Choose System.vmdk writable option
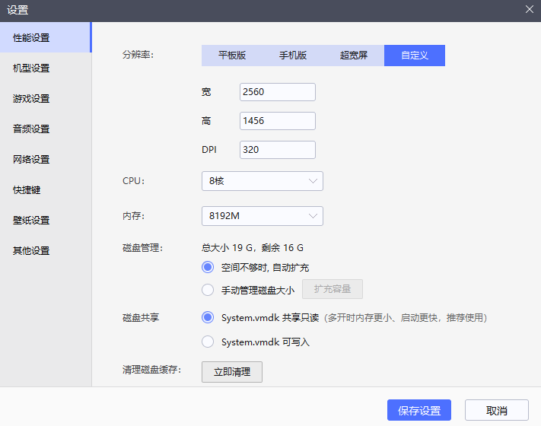Screen dimensions: 541x426 (208, 342)
